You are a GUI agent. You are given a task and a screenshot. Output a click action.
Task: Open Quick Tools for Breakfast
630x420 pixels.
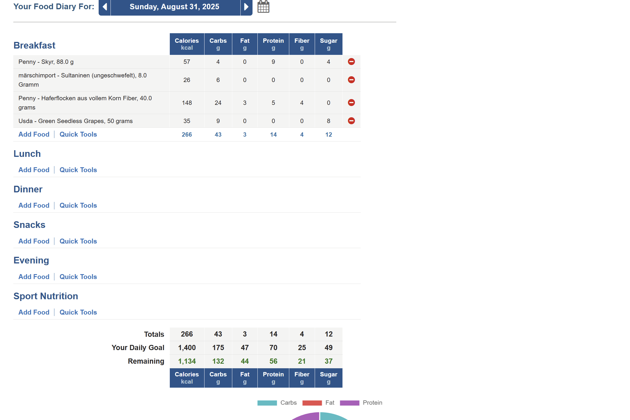point(78,135)
